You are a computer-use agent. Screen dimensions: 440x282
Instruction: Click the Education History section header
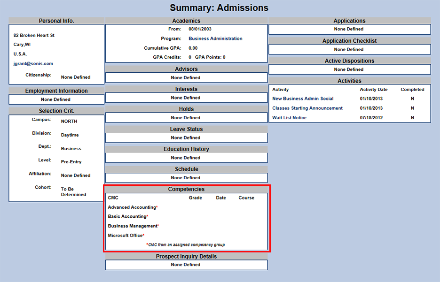click(x=186, y=149)
